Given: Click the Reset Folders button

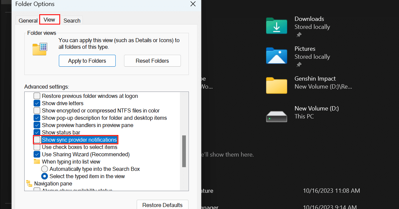Looking at the screenshot, I should 152,61.
